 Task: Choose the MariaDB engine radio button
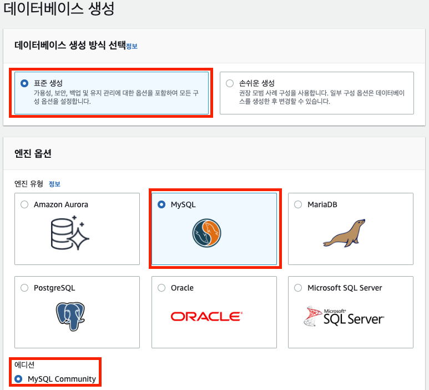[x=298, y=204]
